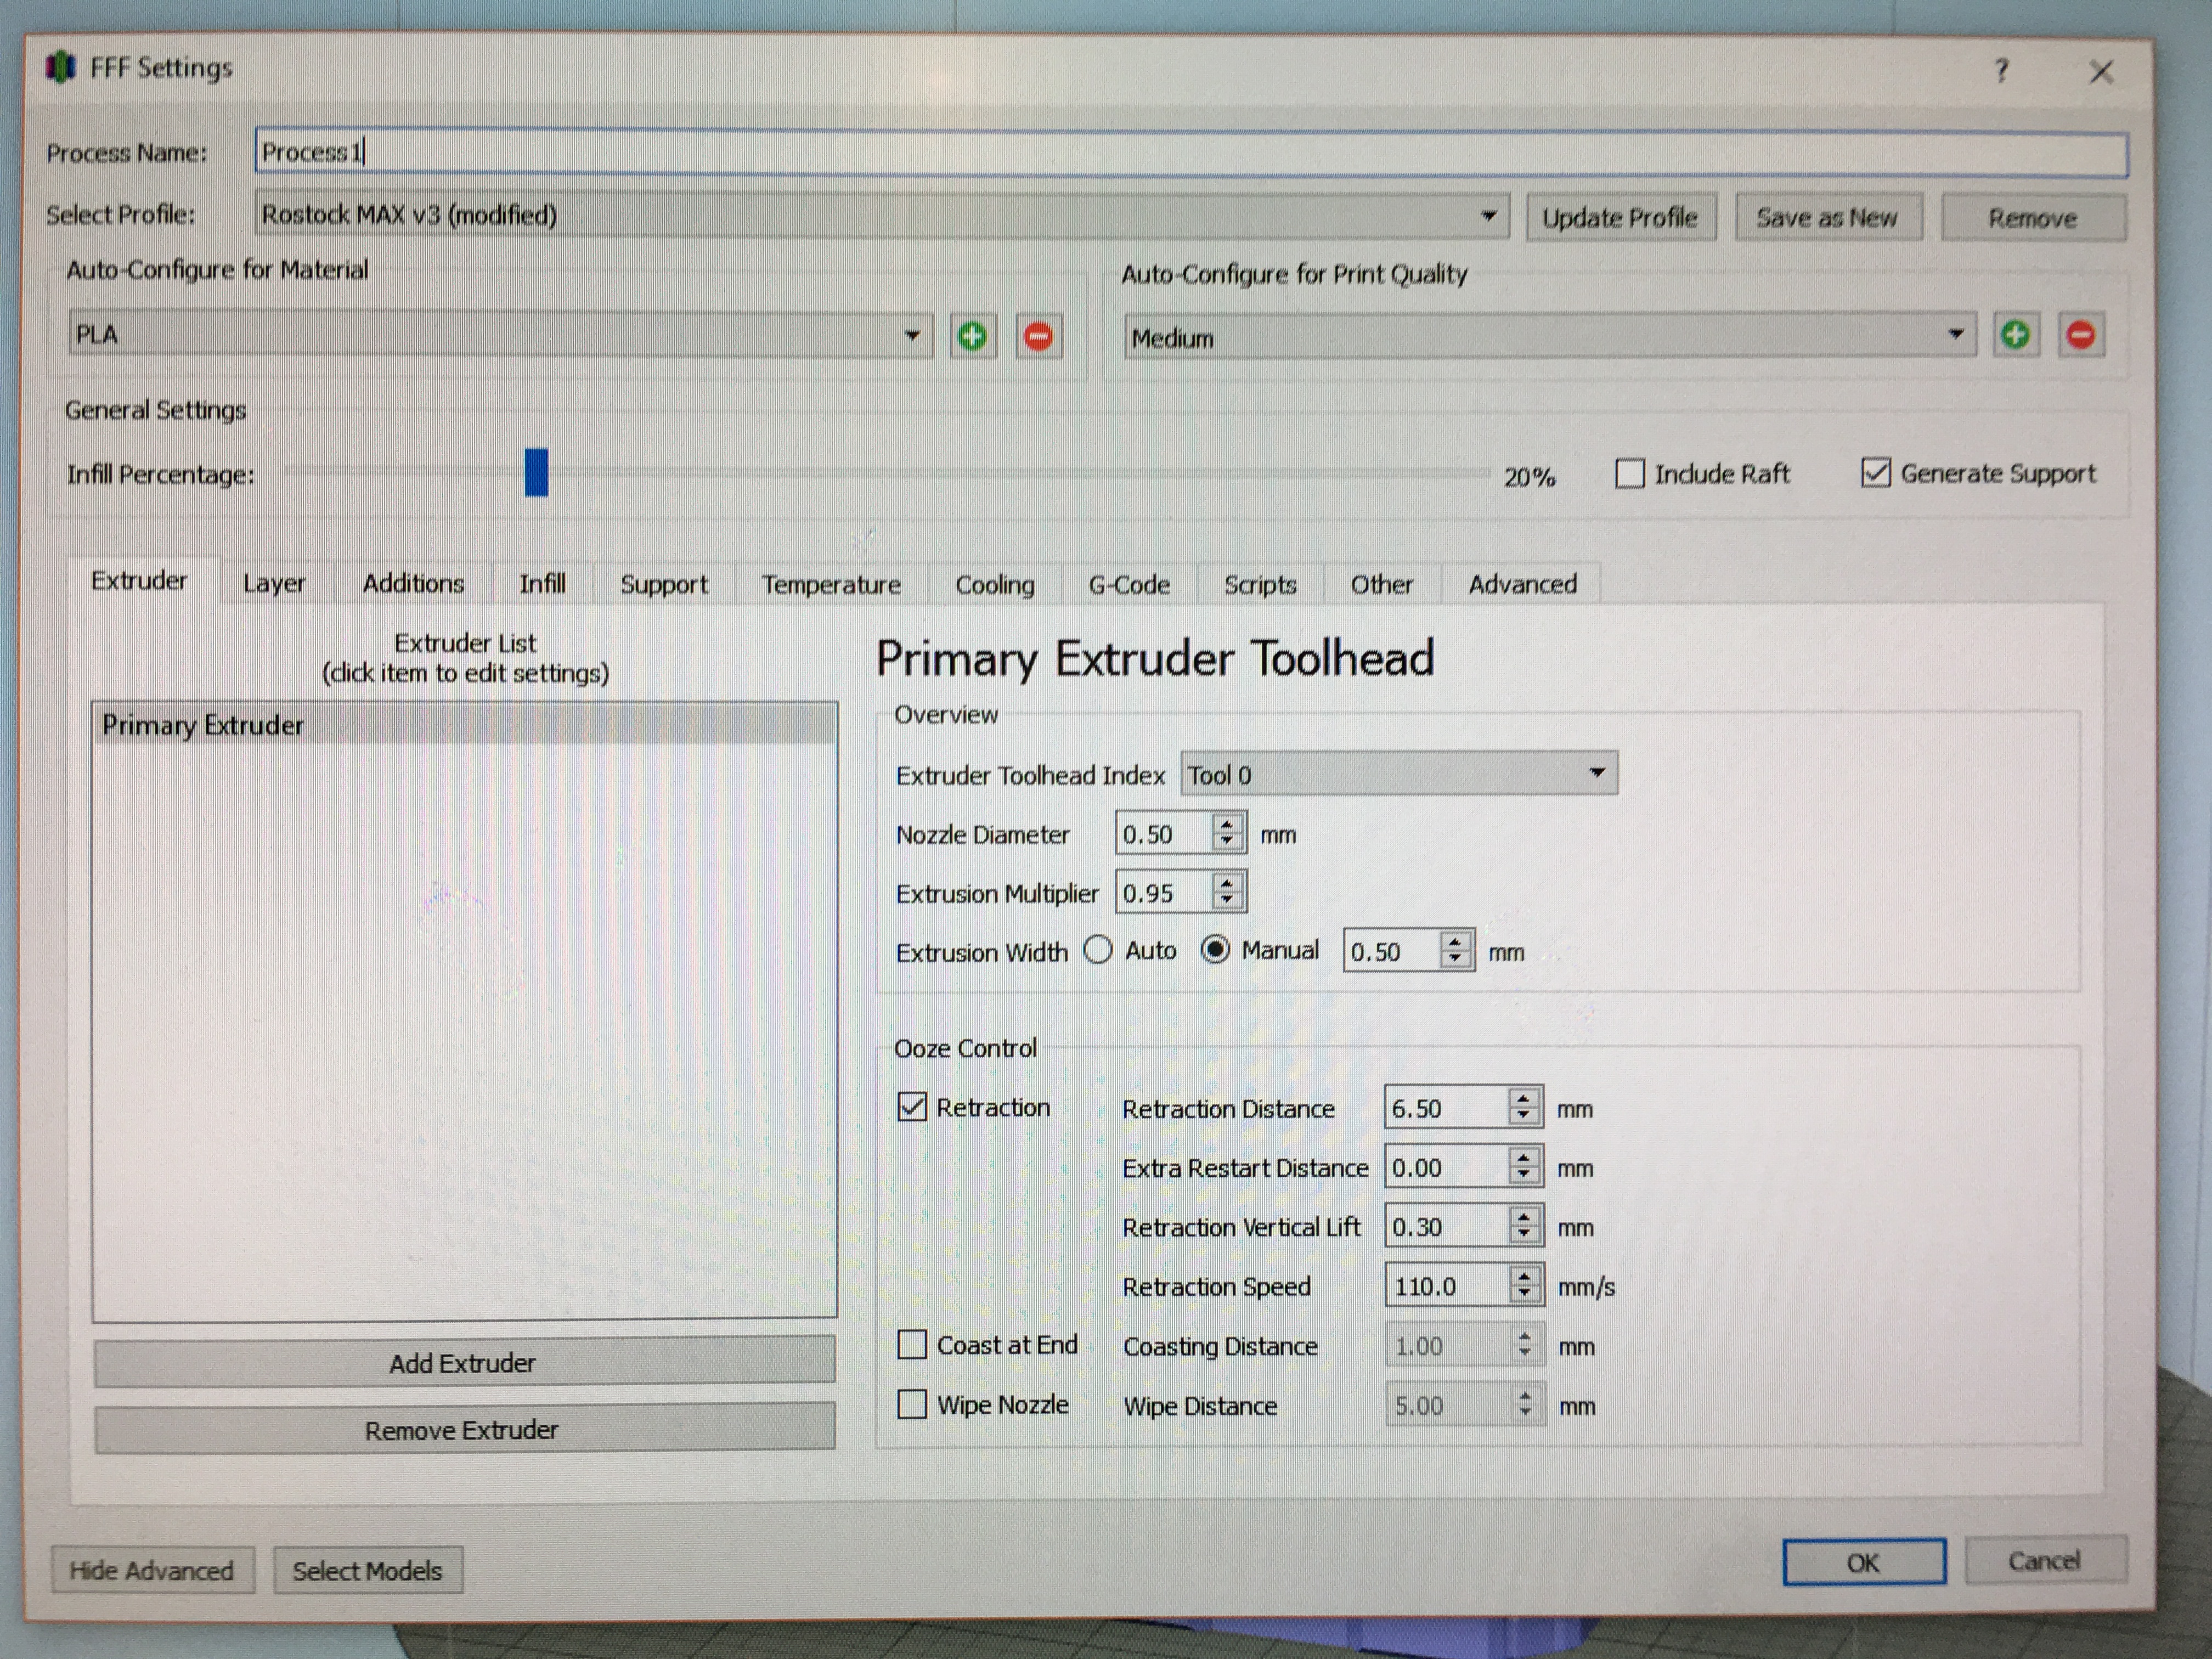This screenshot has width=2212, height=1659.
Task: Click red remove print quality icon
Action: [2081, 335]
